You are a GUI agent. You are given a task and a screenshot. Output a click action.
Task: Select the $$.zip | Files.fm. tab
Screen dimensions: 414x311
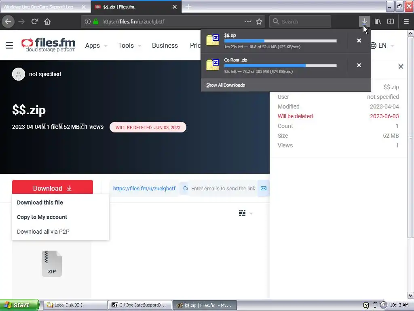pyautogui.click(x=136, y=7)
